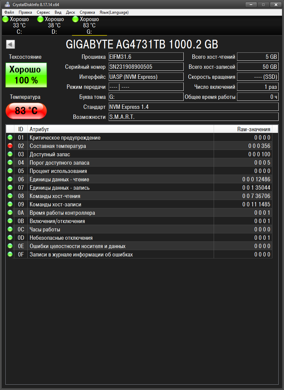Close the CrystalDiskInfo window
284x390 pixels.
(x=276, y=4)
